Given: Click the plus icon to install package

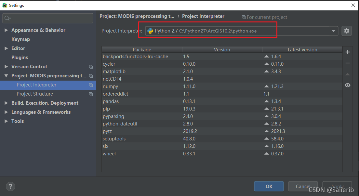Looking at the screenshot, I should click(347, 52).
